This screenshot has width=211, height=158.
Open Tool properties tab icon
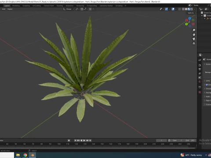[200, 60]
